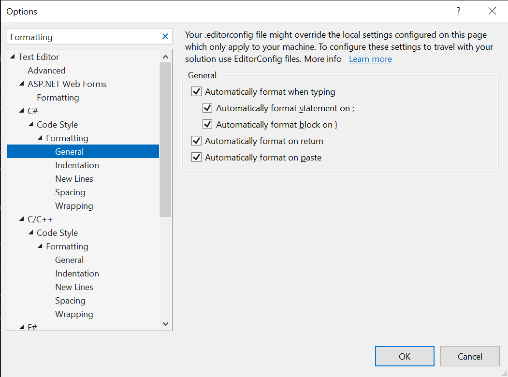Collapse the C# node arrow
This screenshot has width=508, height=377.
point(22,111)
